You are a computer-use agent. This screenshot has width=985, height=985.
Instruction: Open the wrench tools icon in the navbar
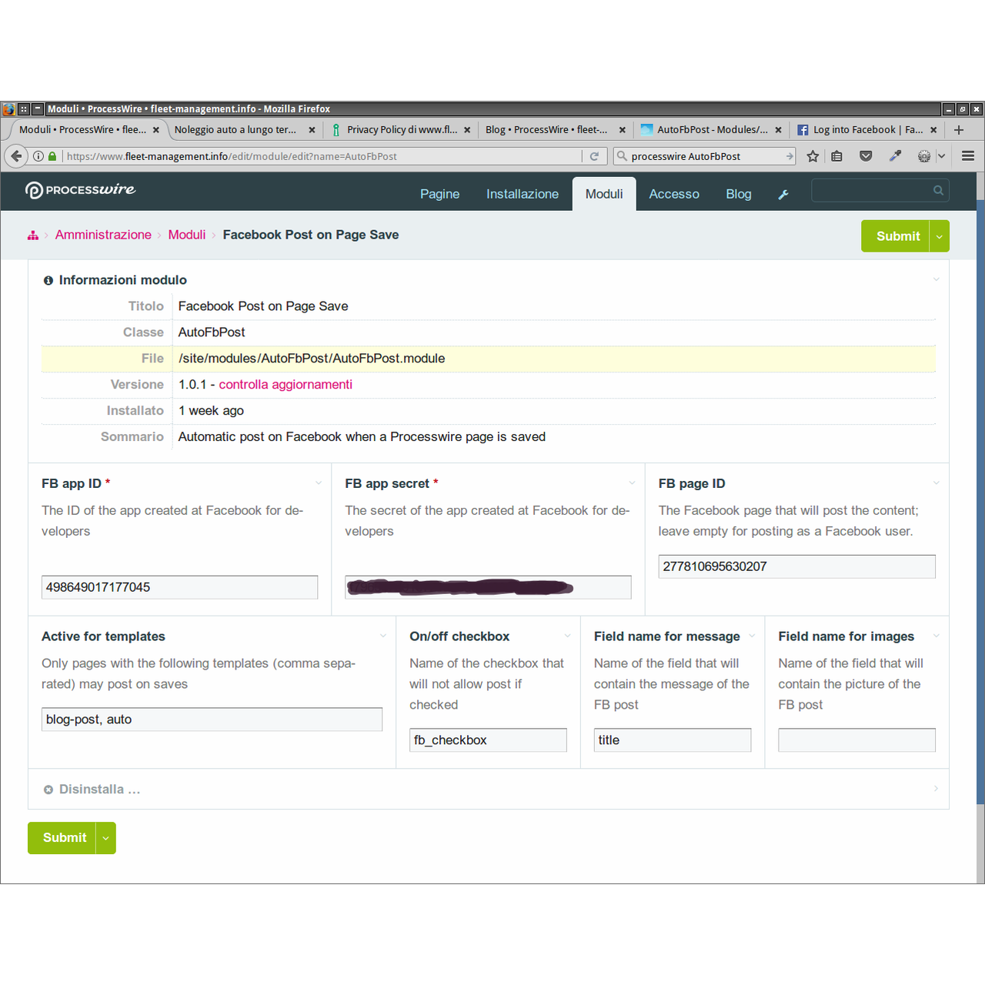pyautogui.click(x=783, y=194)
